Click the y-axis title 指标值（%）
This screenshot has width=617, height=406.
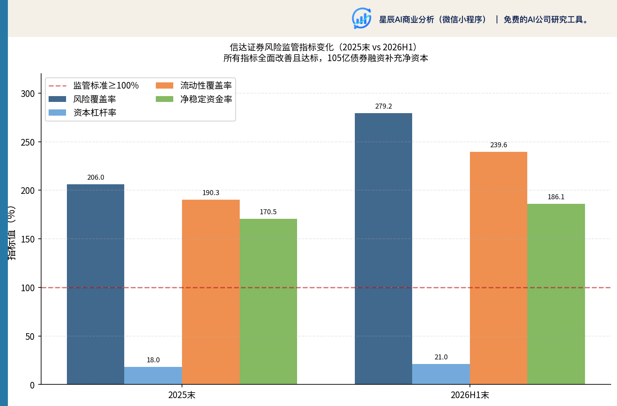click(12, 233)
